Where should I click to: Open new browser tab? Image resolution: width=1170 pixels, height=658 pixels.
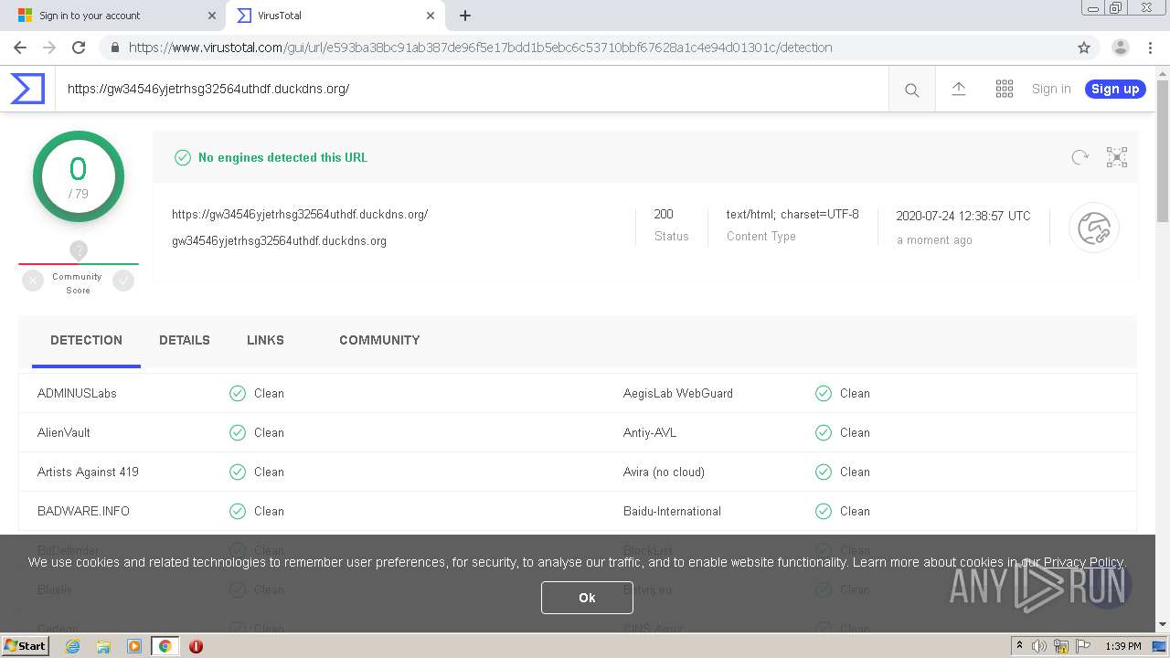click(x=465, y=16)
